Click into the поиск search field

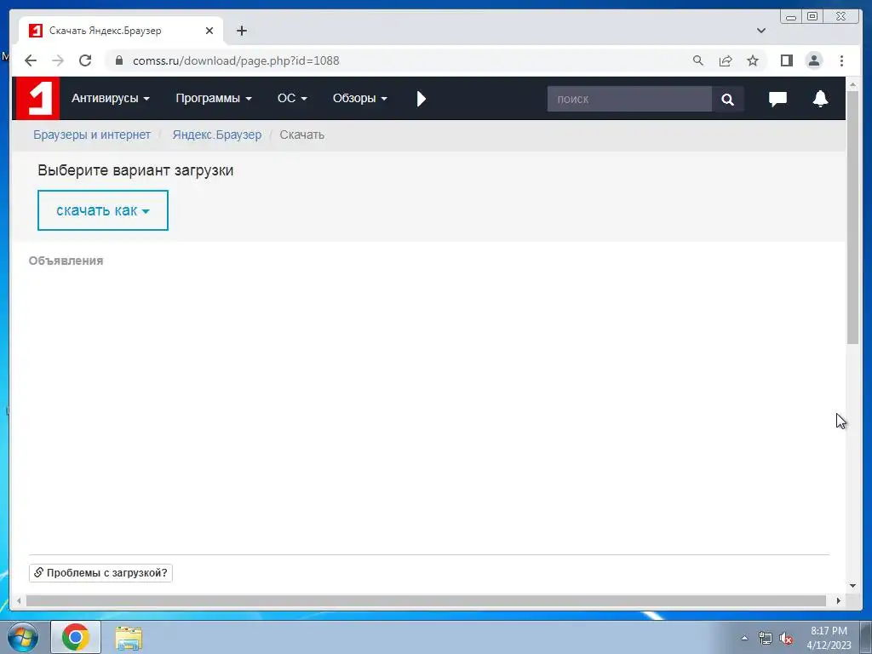[629, 99]
